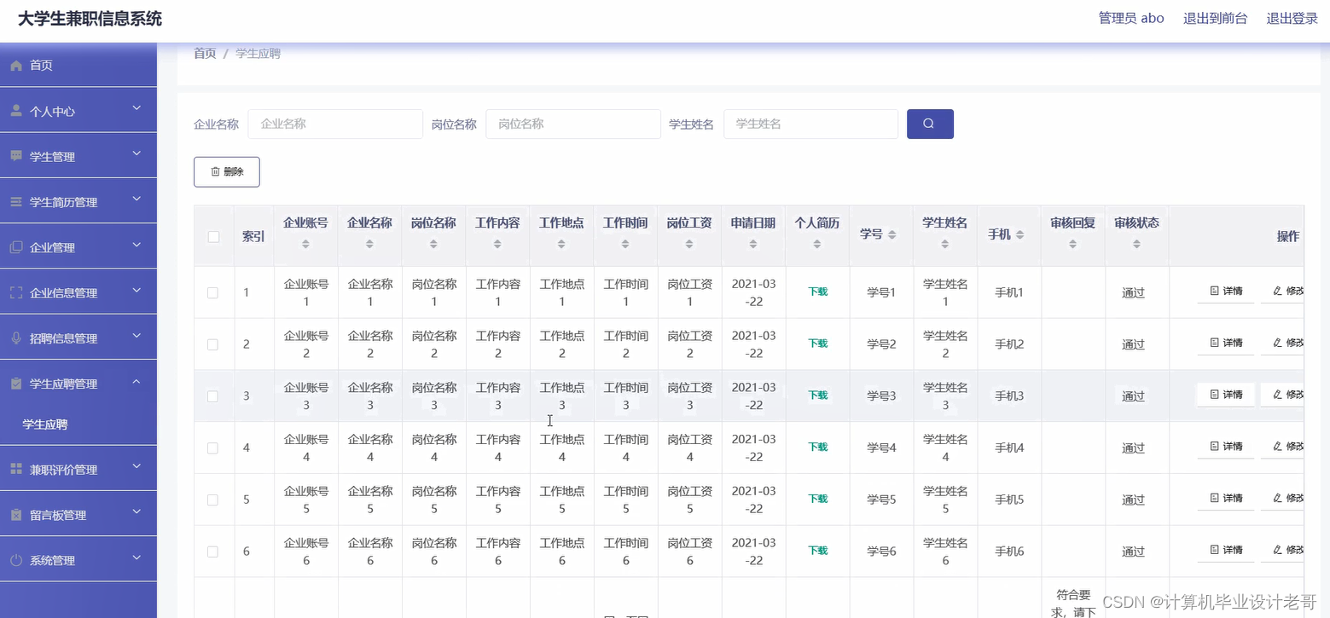The image size is (1330, 618).
Task: Click 退出到前台 in header
Action: 1215,19
